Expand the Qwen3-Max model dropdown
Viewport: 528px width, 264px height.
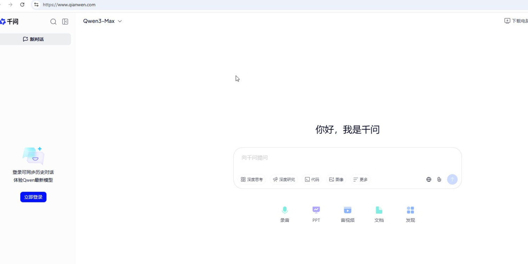(102, 21)
